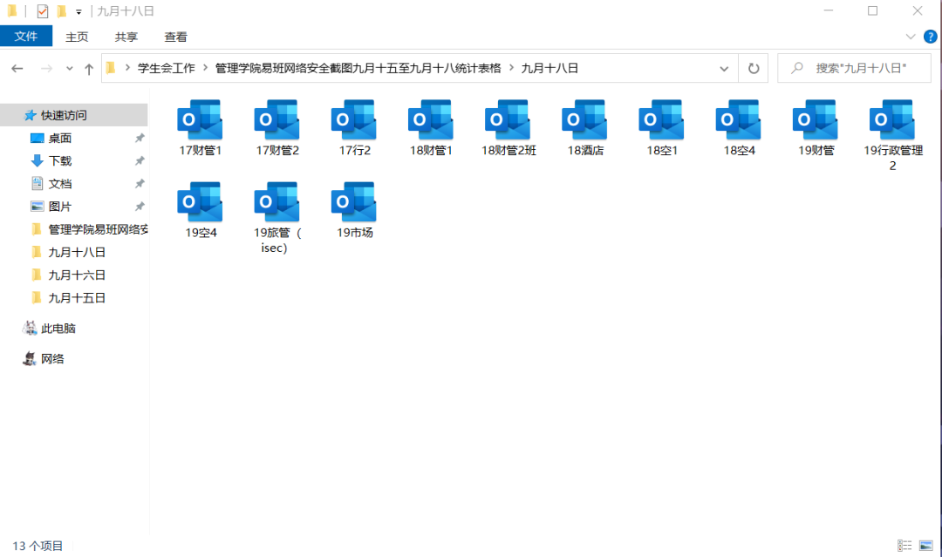Open the Explorer help button
The image size is (942, 557).
(930, 37)
